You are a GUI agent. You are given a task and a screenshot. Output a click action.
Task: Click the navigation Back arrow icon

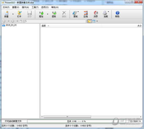pyautogui.click(x=4, y=21)
